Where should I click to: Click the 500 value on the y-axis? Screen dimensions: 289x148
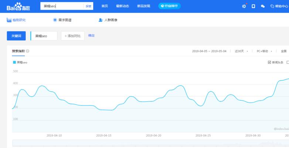click(x=16, y=71)
